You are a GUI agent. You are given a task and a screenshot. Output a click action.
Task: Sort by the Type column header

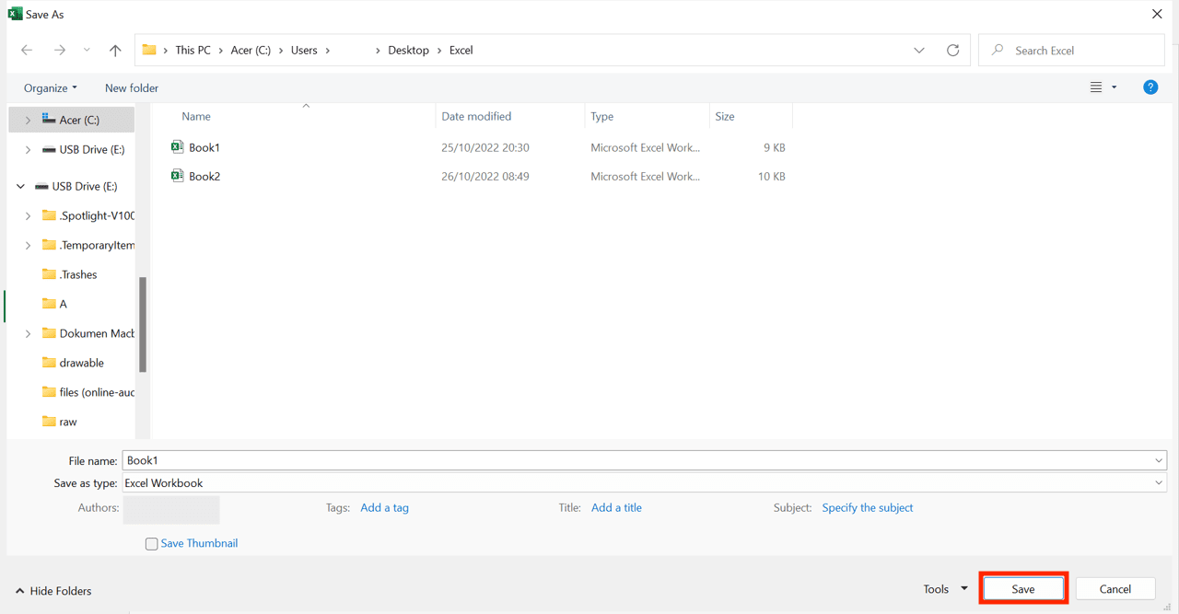(x=602, y=117)
